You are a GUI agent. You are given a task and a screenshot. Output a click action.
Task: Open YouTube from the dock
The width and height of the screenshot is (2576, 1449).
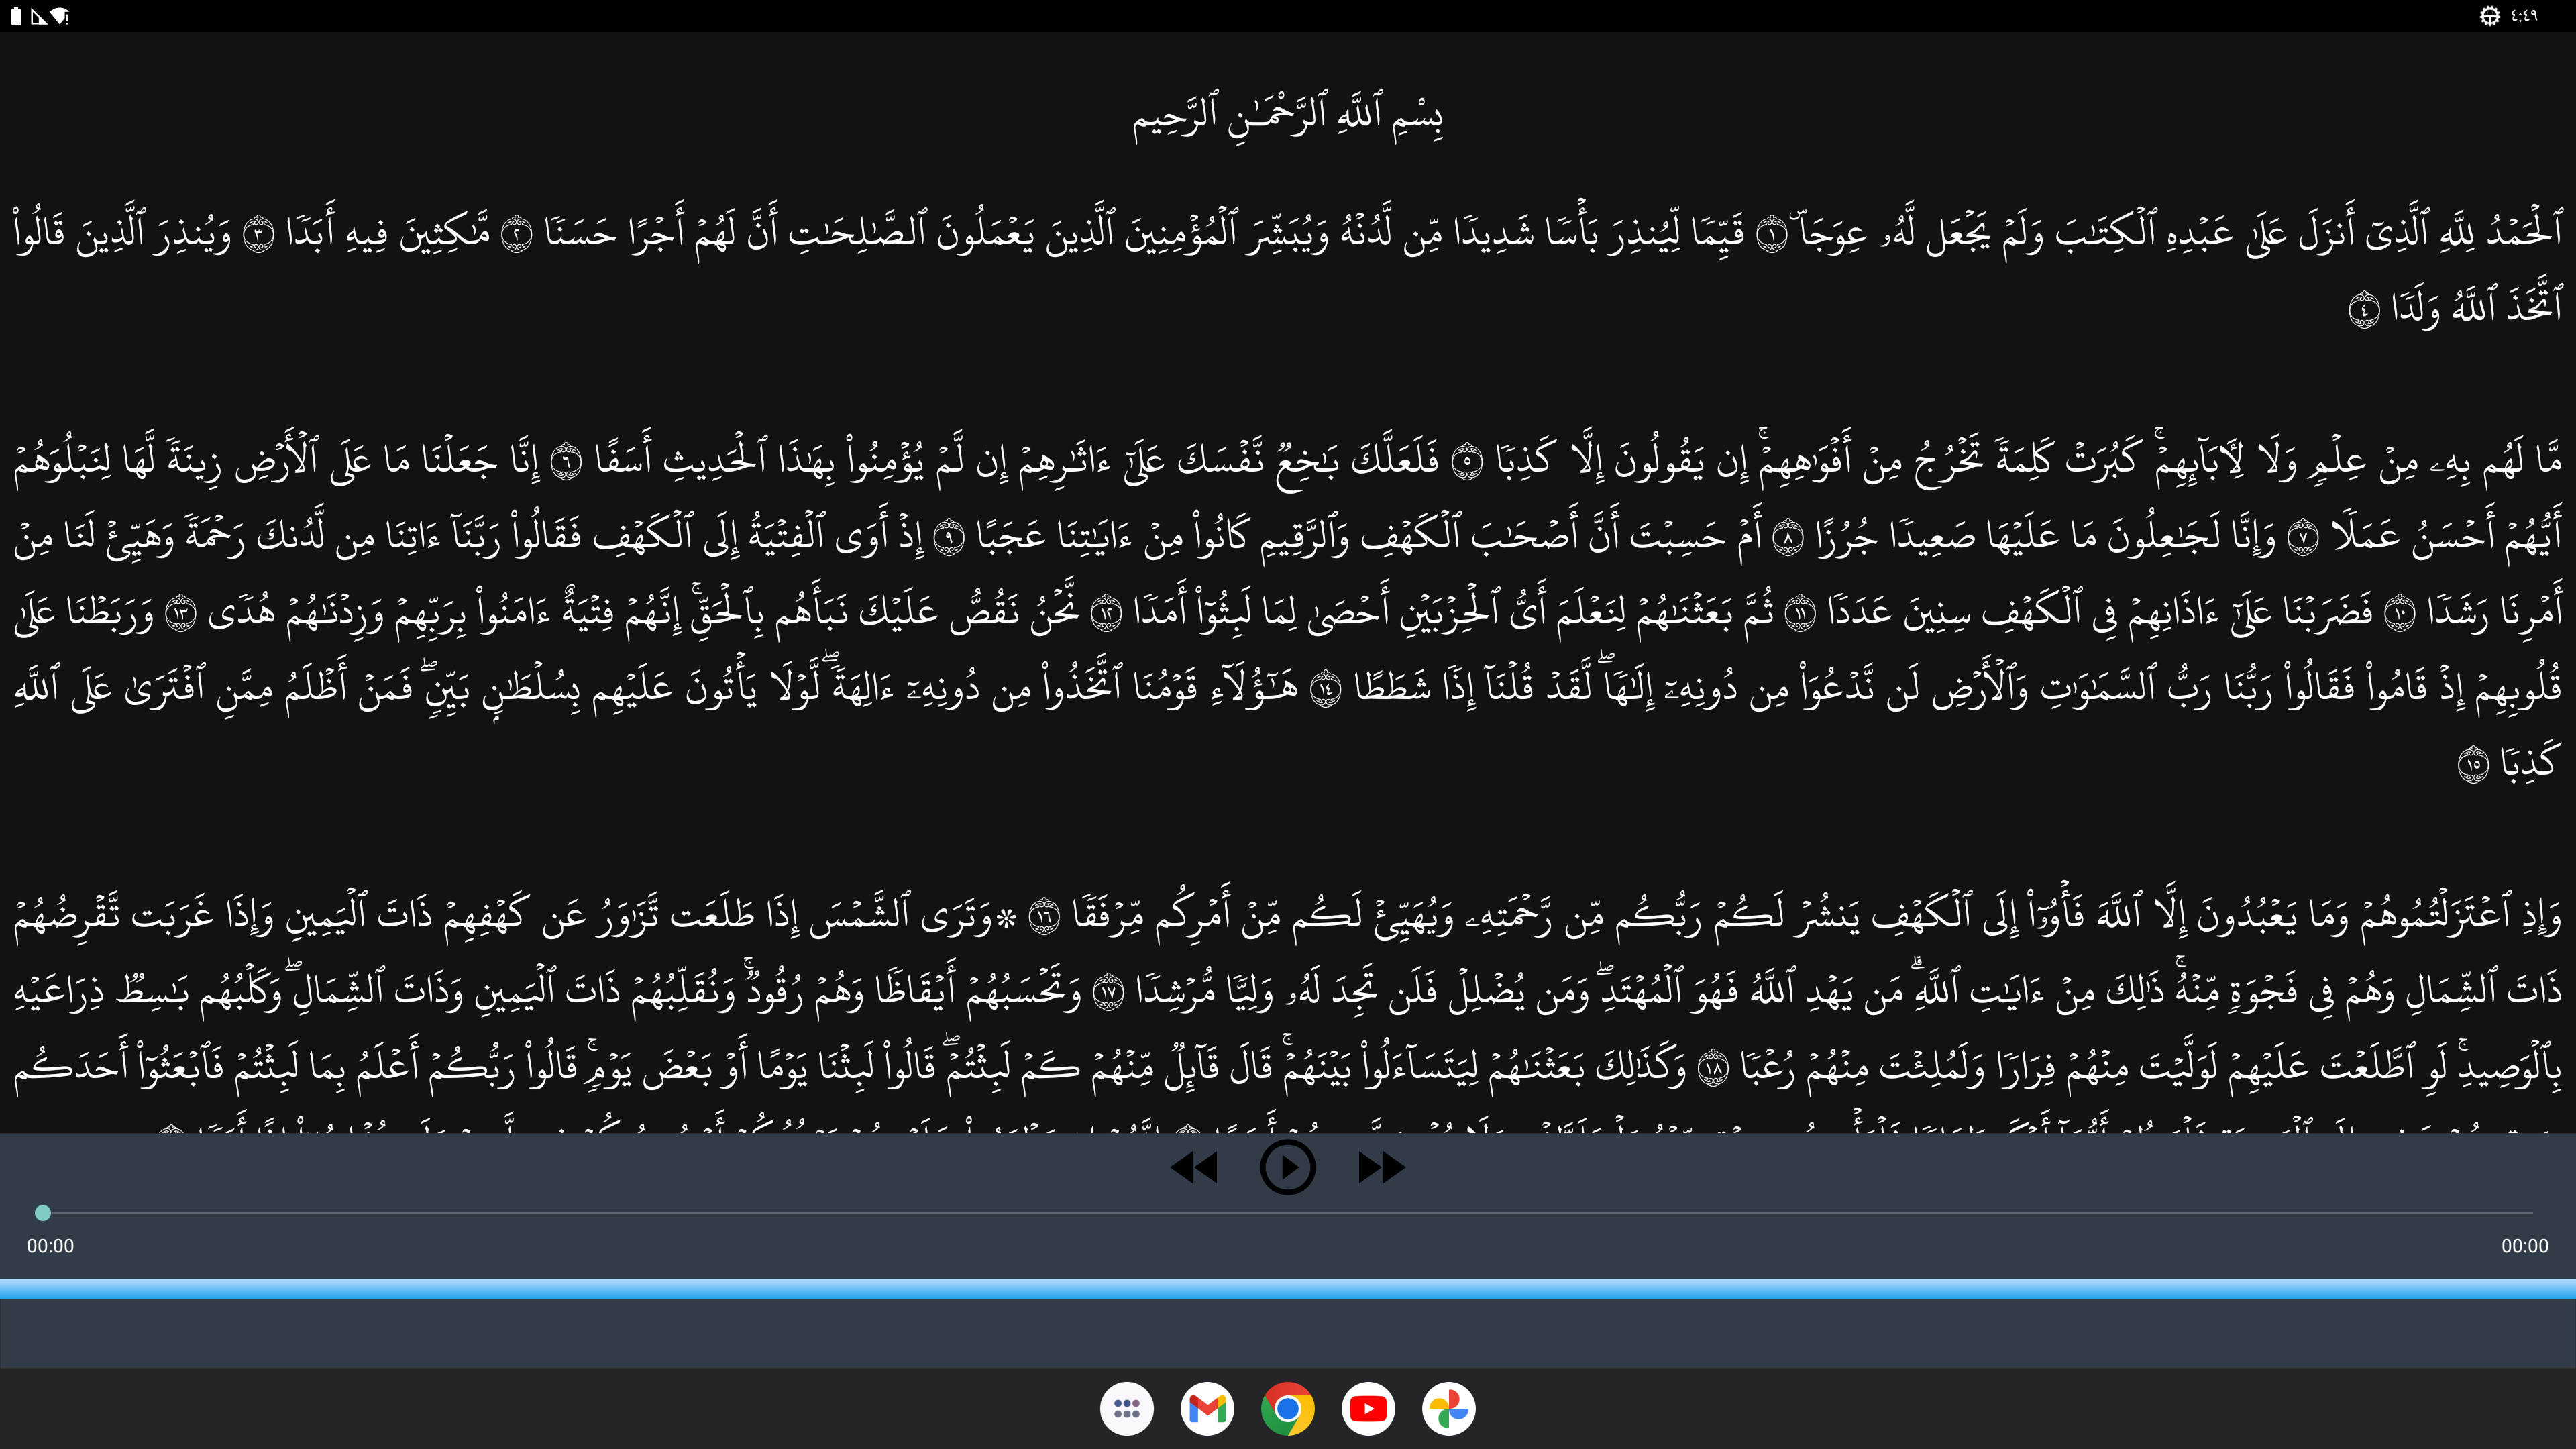point(1368,1409)
